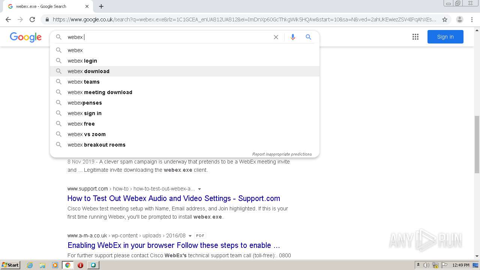The width and height of the screenshot is (480, 270).
Task: Open 'How to Test Out Webex Audio' result
Action: pos(174,198)
